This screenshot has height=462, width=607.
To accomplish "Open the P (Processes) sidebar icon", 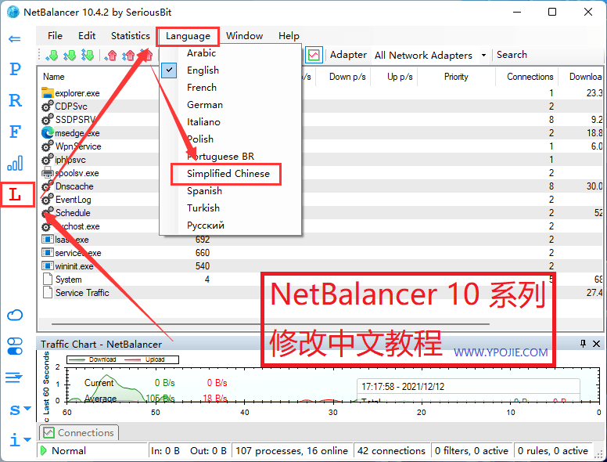I will point(15,69).
